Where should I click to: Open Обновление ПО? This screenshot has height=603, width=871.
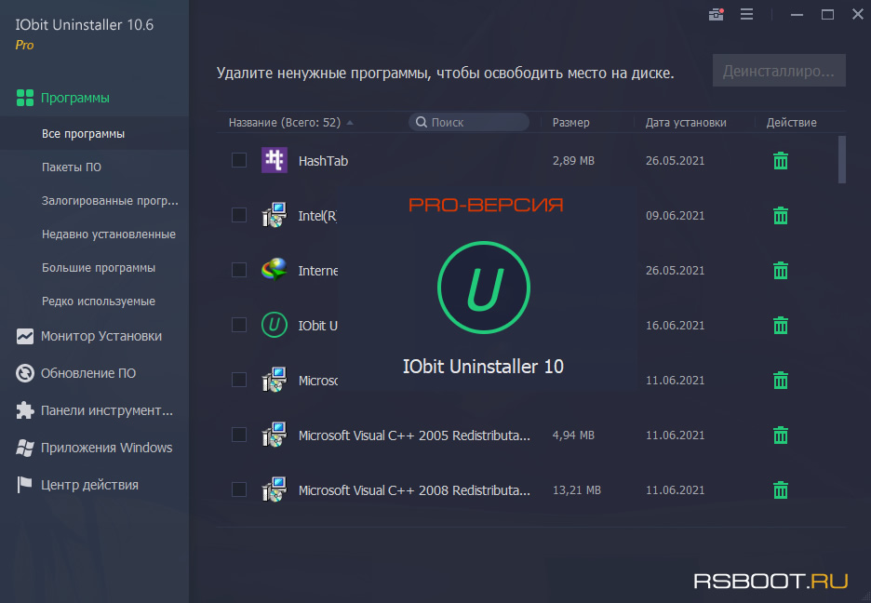pyautogui.click(x=88, y=373)
